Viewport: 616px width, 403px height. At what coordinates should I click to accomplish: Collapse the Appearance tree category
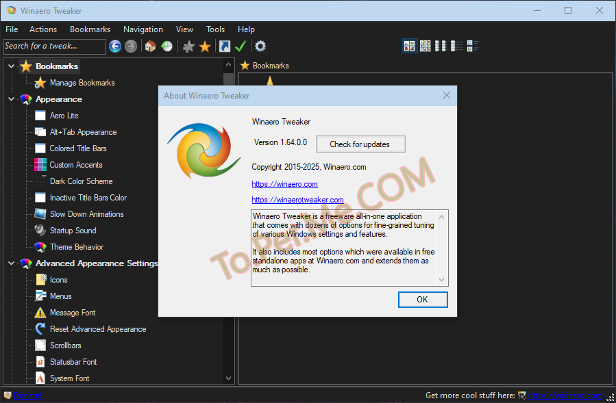click(11, 99)
